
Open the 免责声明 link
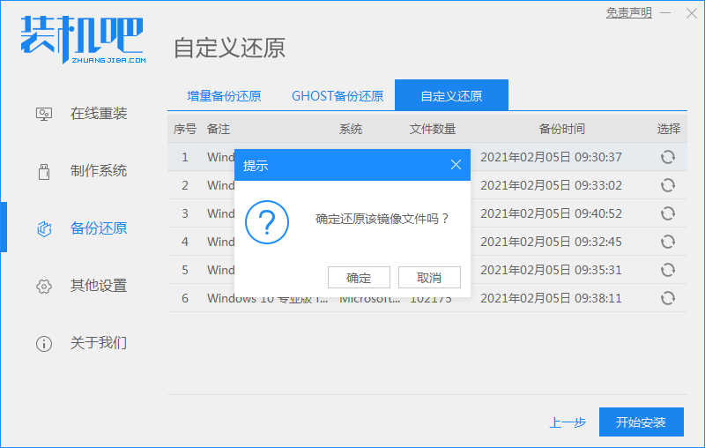point(629,12)
